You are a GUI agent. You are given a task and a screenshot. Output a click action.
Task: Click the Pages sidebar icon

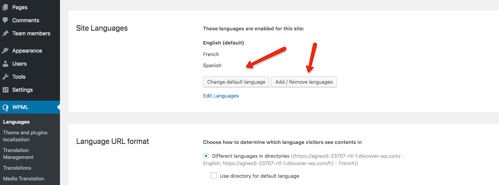5,7
